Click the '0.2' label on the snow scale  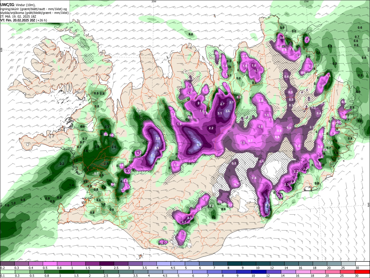[2, 268]
